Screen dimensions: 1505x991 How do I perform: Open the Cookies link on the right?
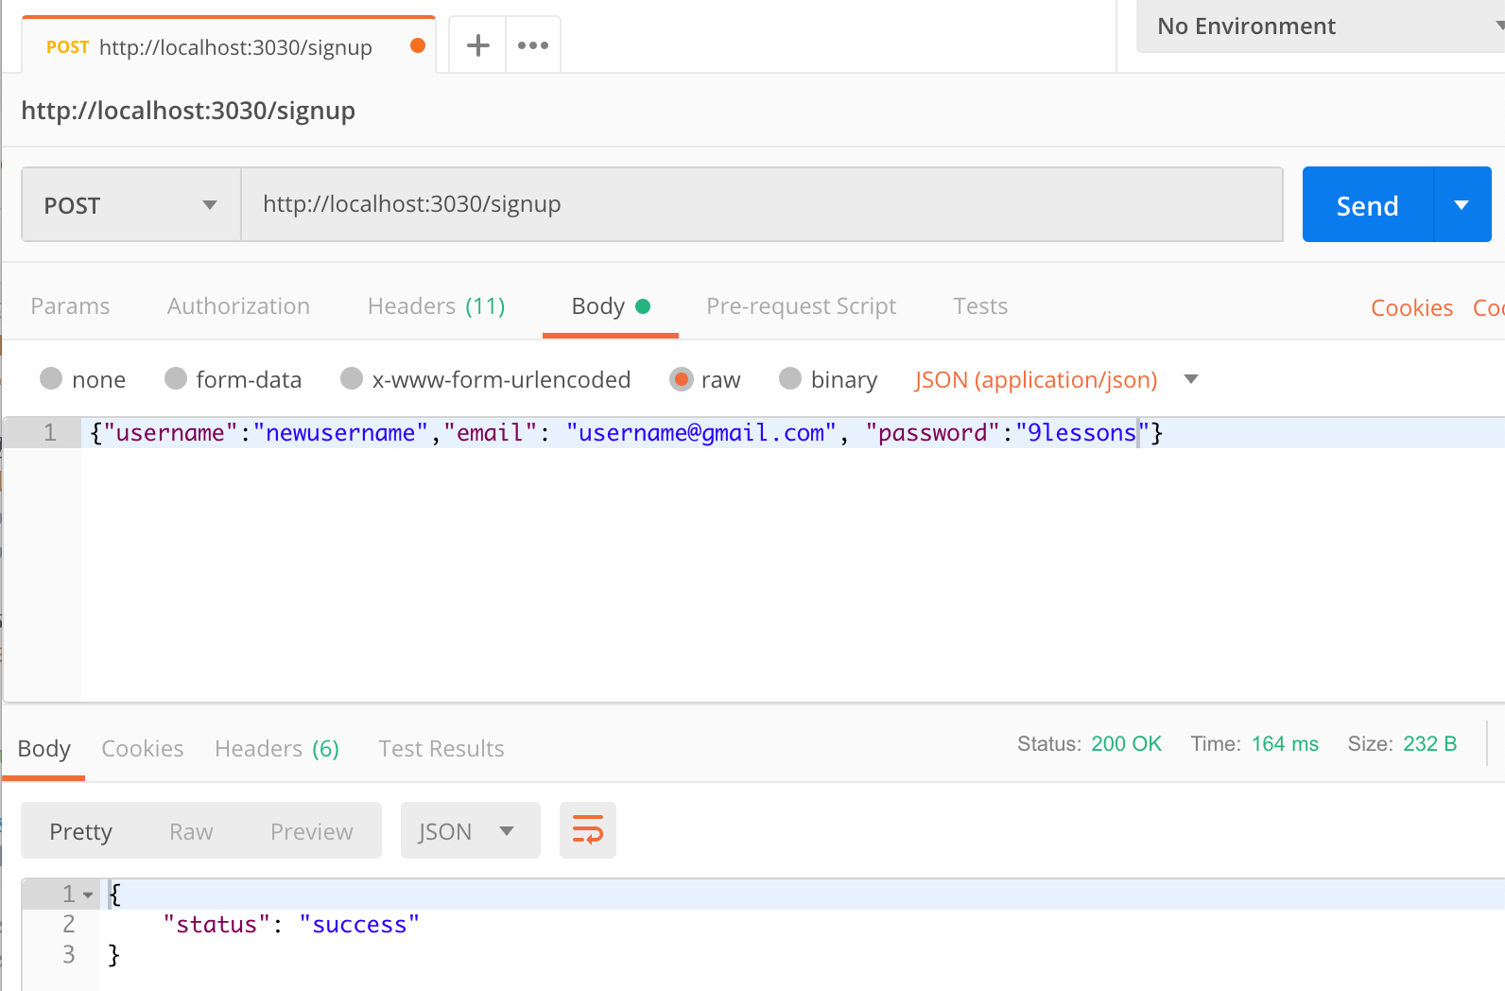pos(1412,308)
